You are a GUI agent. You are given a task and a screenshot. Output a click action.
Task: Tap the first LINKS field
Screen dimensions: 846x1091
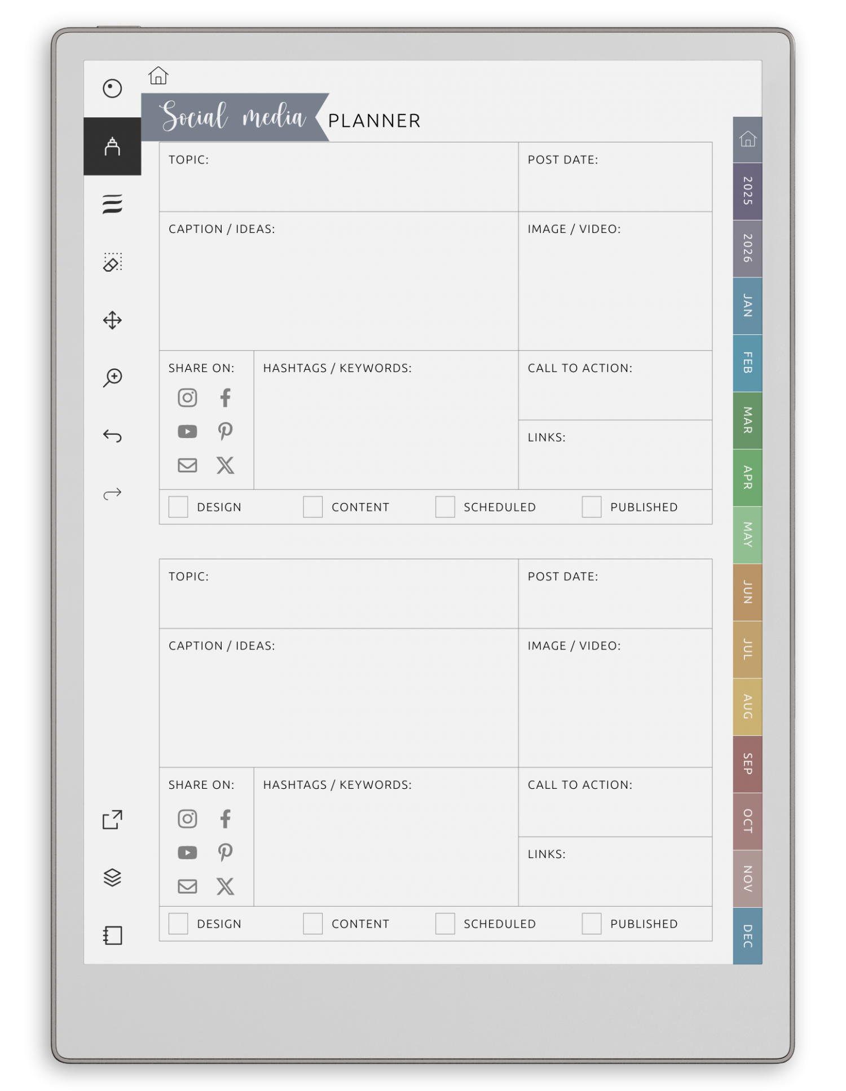[615, 455]
